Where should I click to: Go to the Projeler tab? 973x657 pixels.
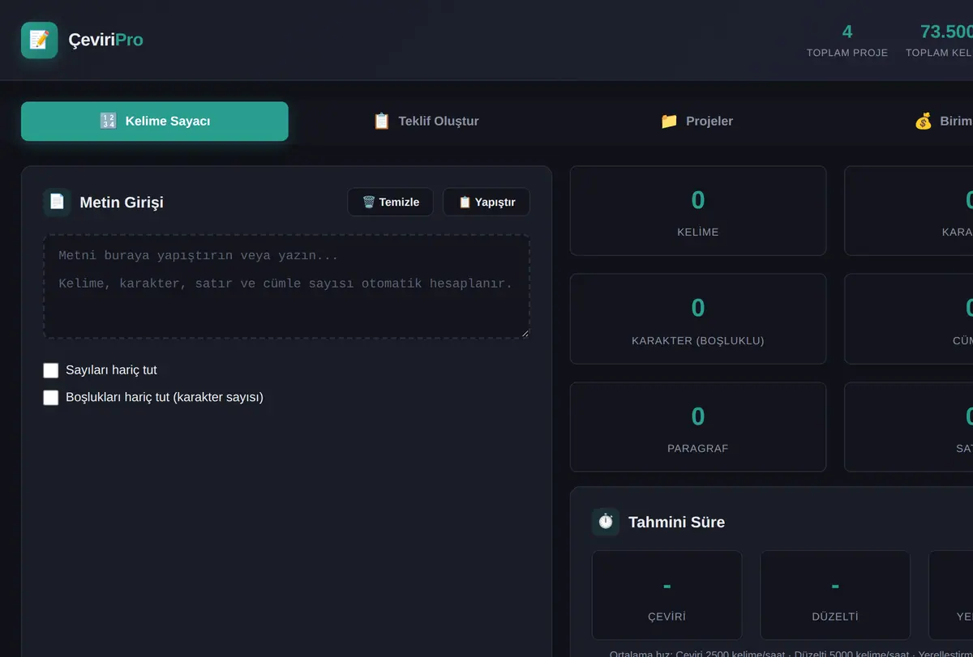[x=697, y=122]
